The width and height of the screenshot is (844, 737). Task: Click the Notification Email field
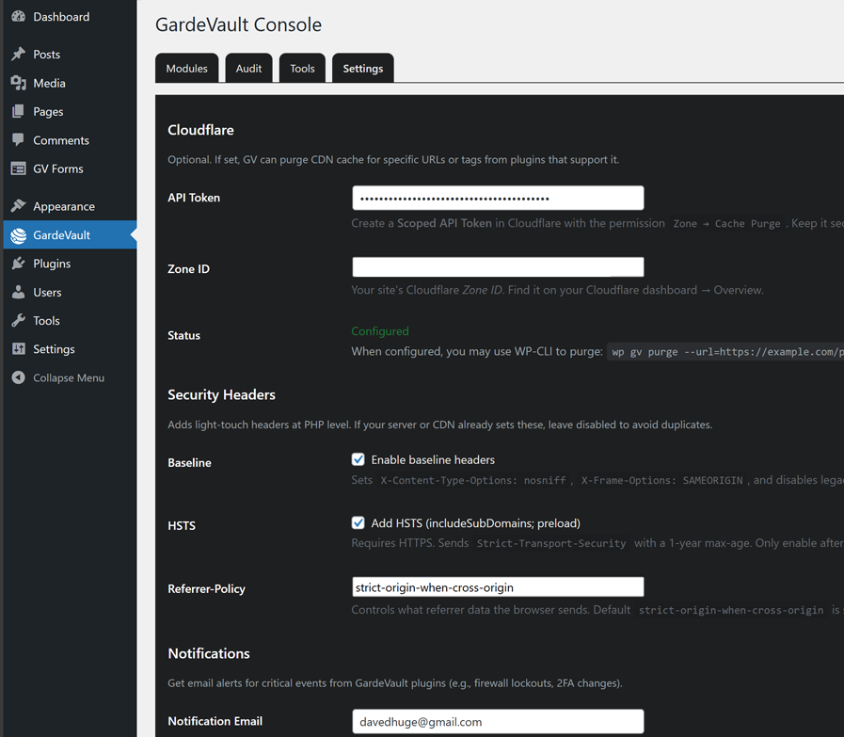click(498, 721)
